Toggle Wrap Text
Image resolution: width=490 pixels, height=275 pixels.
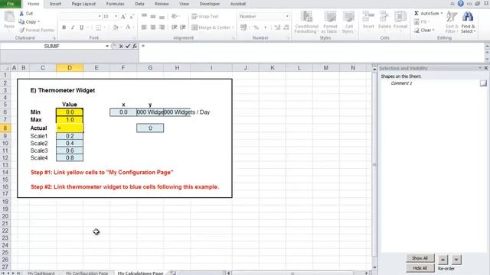click(x=204, y=16)
